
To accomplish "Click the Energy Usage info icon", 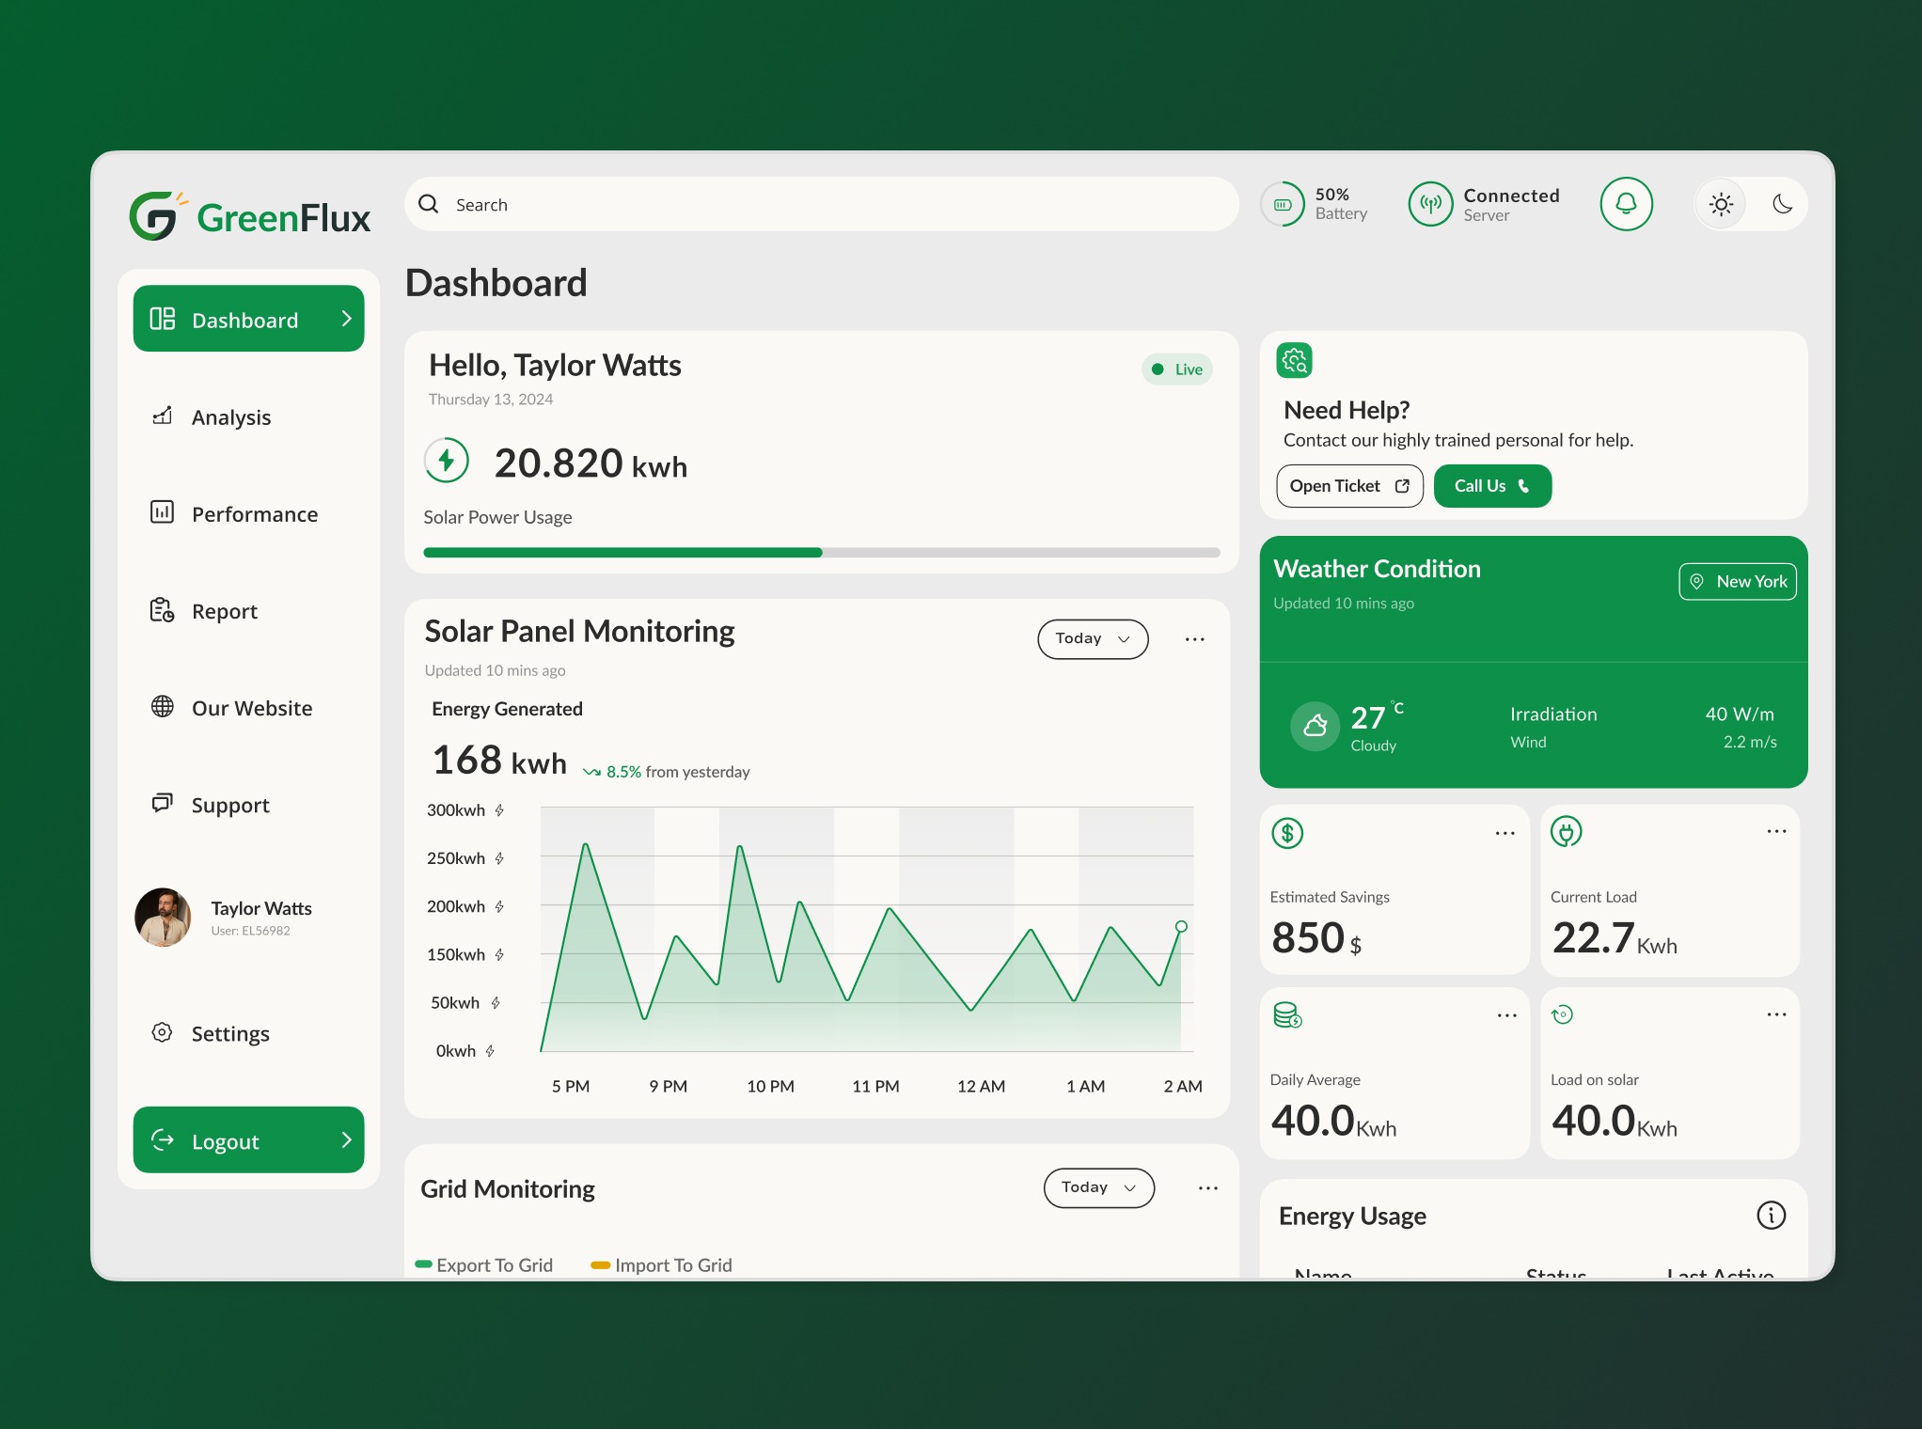I will click(x=1771, y=1216).
